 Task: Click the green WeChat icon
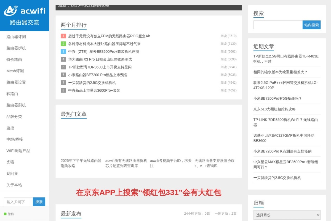pos(5,214)
